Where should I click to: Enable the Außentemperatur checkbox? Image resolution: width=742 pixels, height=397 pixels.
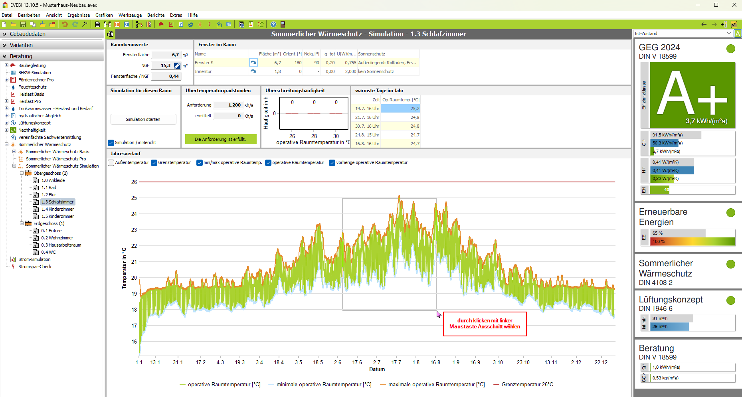111,163
